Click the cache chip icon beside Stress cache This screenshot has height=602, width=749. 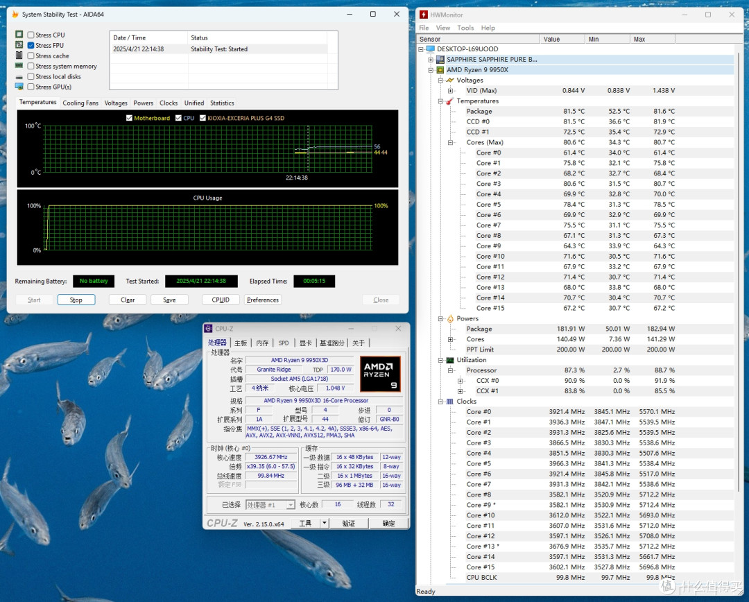coord(19,55)
